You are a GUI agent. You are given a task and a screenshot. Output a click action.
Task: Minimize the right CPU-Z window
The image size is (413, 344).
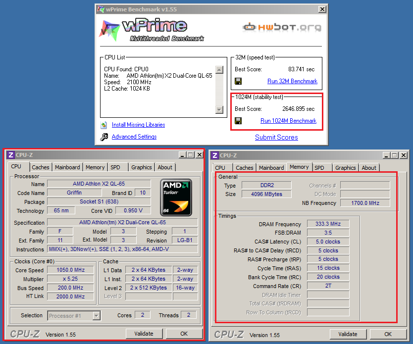[x=386, y=155]
